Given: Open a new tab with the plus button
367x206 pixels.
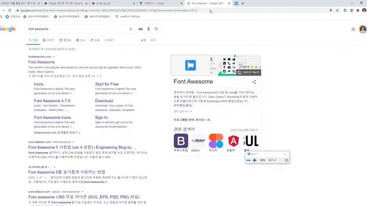Looking at the screenshot, I should pos(243,3).
